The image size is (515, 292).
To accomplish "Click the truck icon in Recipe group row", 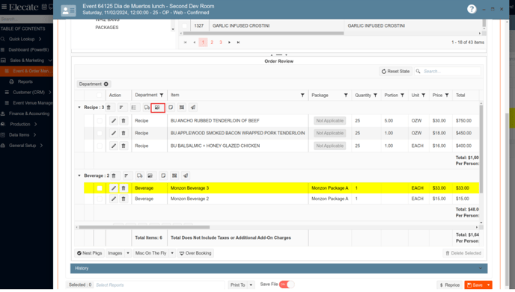I will 147,108.
